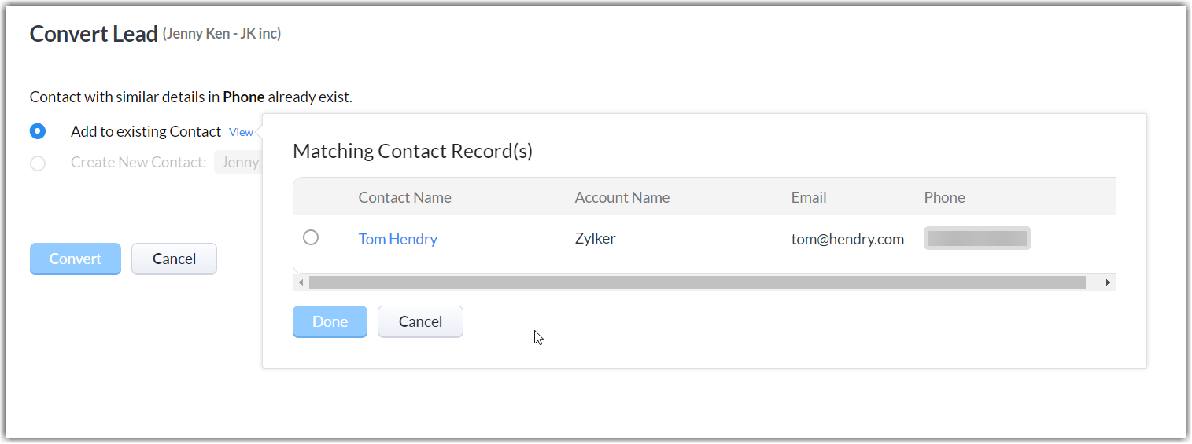The image size is (1192, 444).
Task: Click the blurred phone number value
Action: pyautogui.click(x=976, y=238)
